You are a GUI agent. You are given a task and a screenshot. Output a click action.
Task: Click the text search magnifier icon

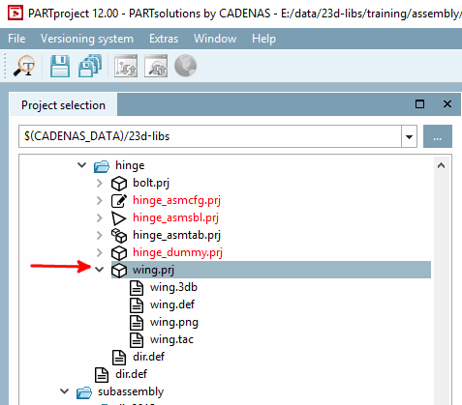tap(24, 66)
